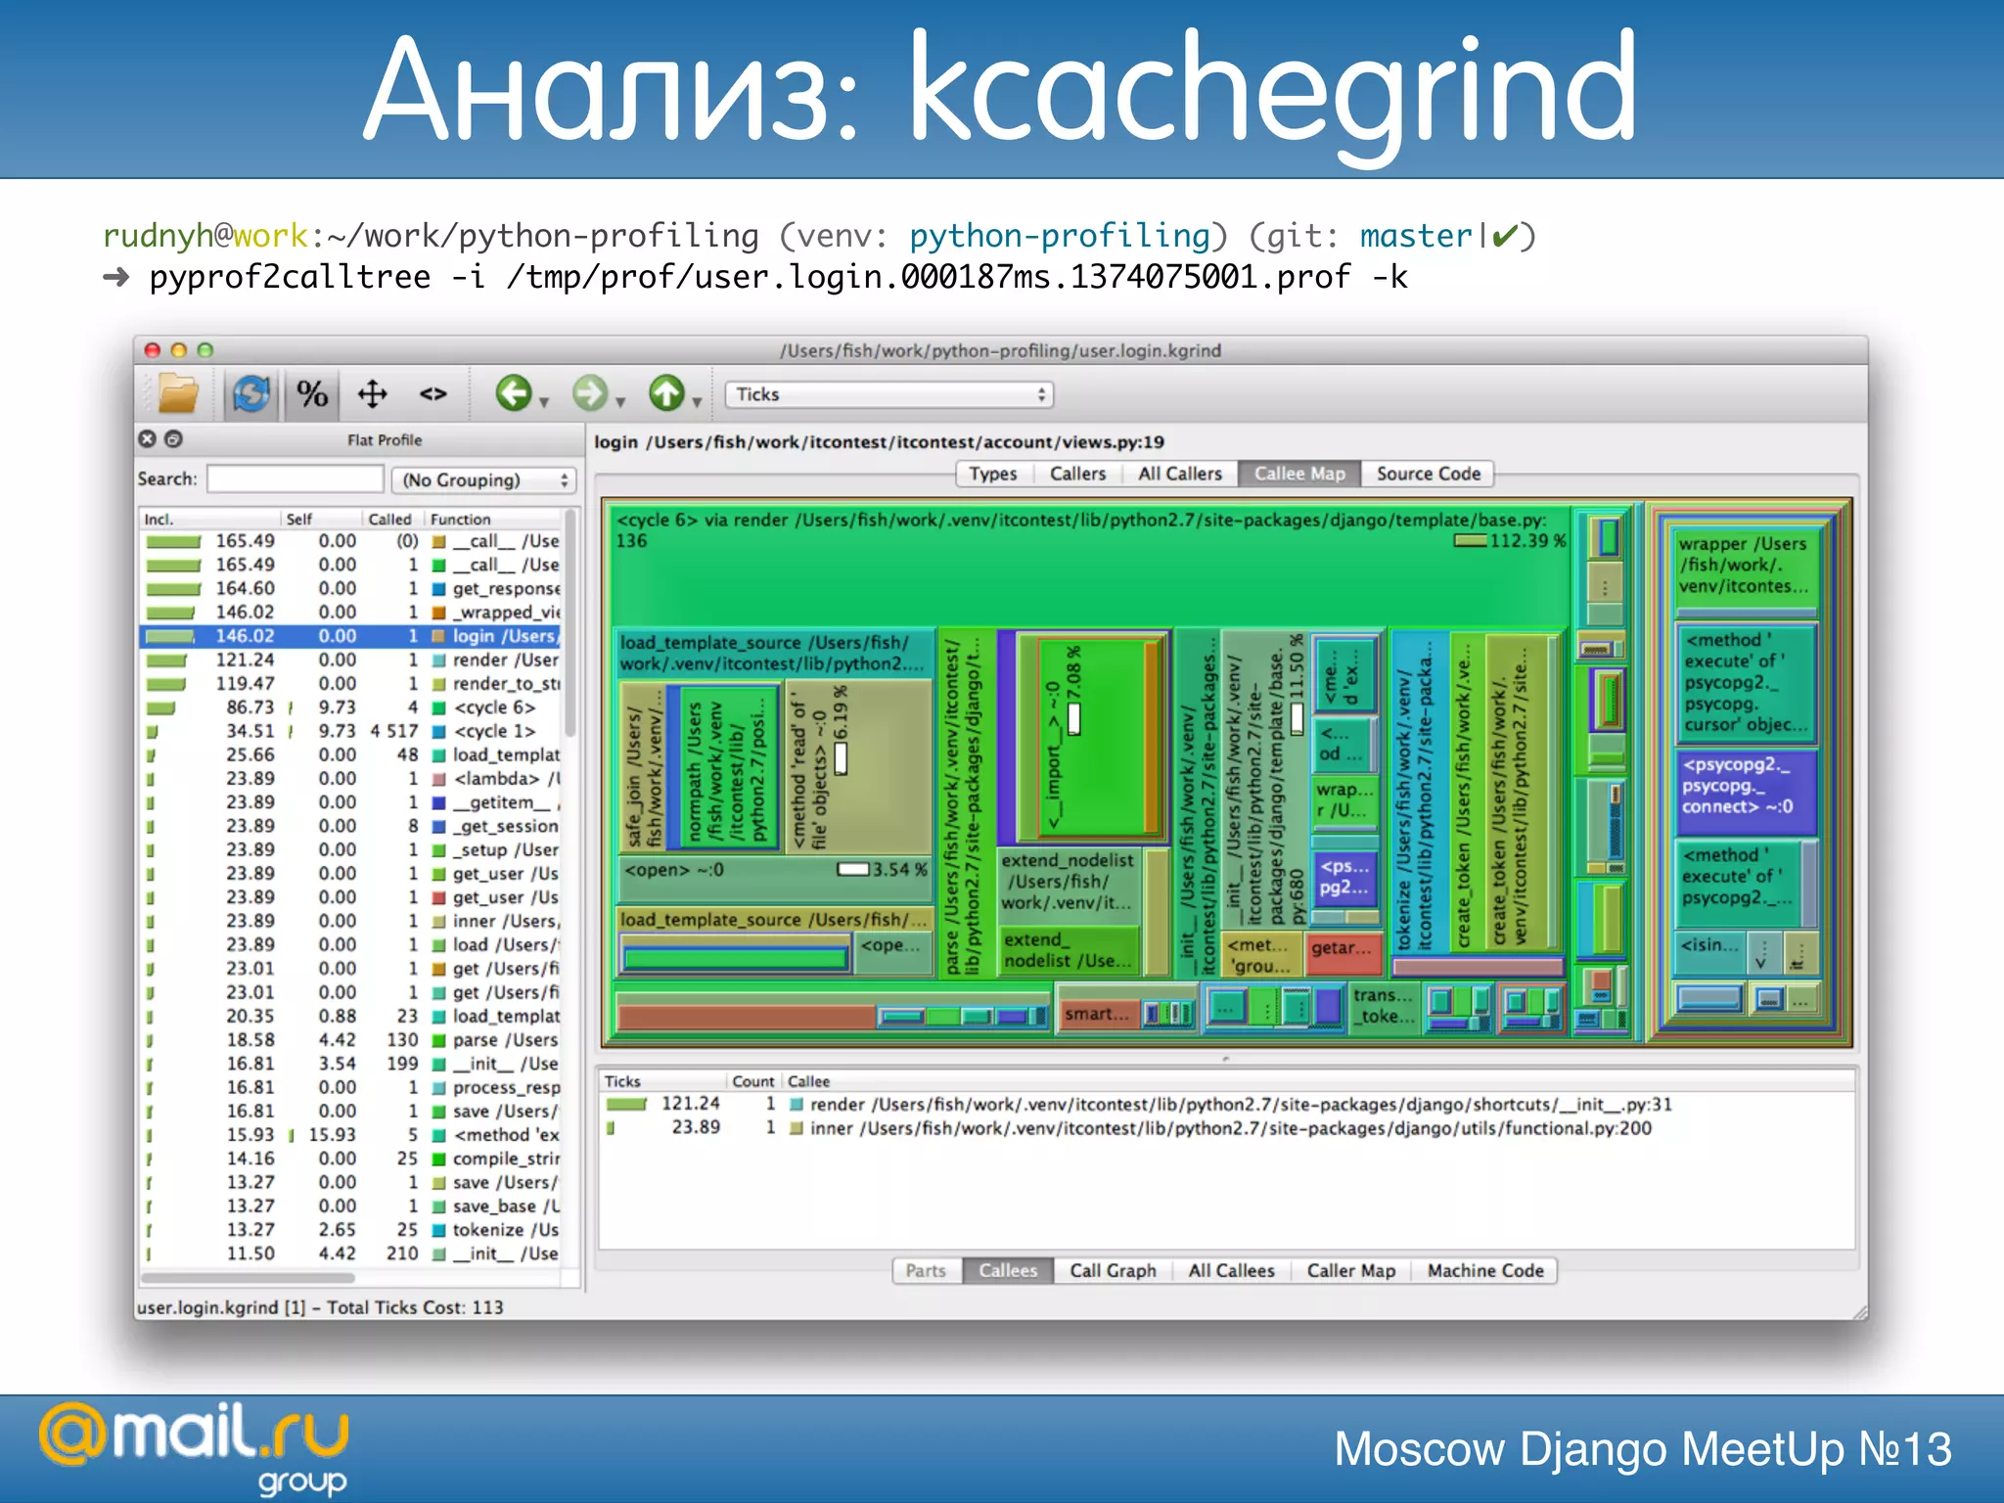Screen dimensions: 2004x1503
Task: Switch to the Types tab
Action: pos(993,474)
